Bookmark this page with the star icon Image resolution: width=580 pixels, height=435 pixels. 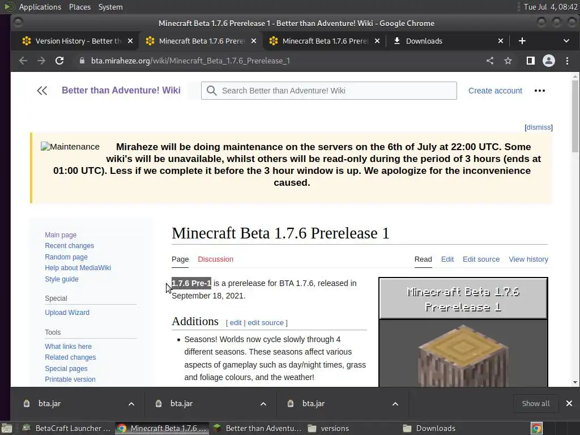(x=508, y=61)
